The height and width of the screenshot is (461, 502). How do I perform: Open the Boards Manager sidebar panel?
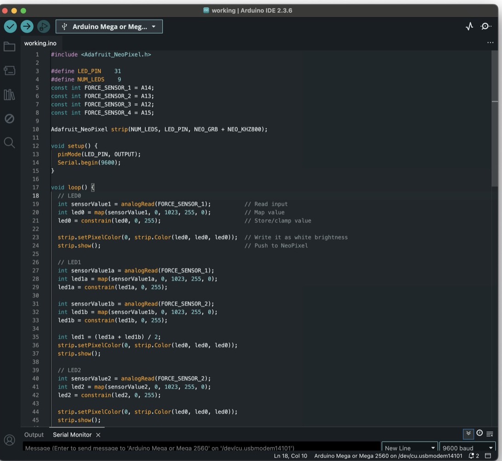pyautogui.click(x=9, y=70)
